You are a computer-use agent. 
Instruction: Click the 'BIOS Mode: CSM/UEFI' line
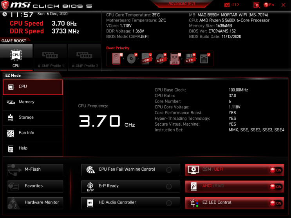tap(127, 36)
